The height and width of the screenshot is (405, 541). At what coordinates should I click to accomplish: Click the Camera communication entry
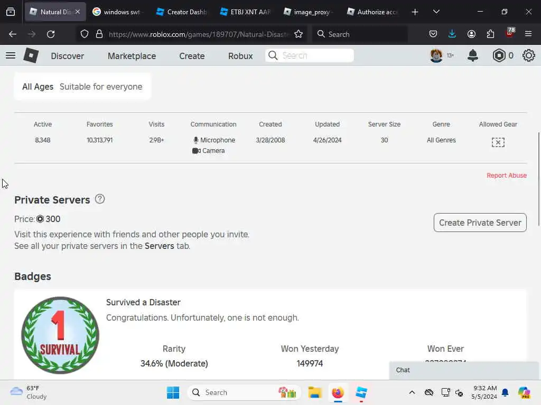pos(208,150)
